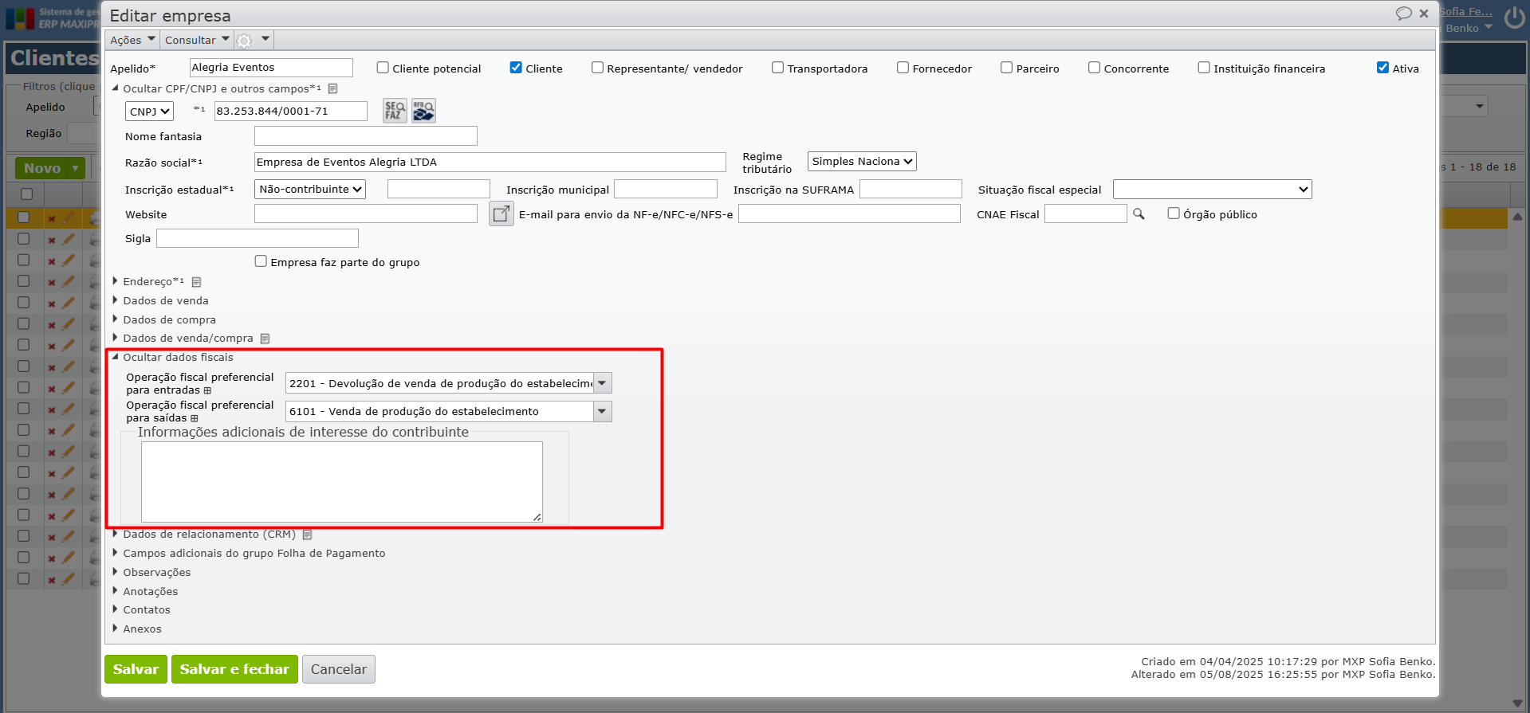Click the gear settings icon in toolbar

[245, 40]
